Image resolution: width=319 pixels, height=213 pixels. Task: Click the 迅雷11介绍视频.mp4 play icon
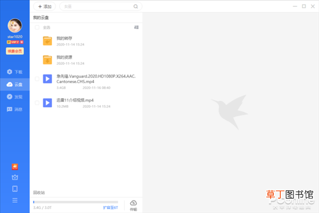[47, 103]
